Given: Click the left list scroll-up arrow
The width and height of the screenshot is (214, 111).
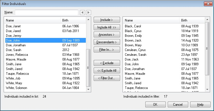Looking at the screenshot, I should 88,20.
